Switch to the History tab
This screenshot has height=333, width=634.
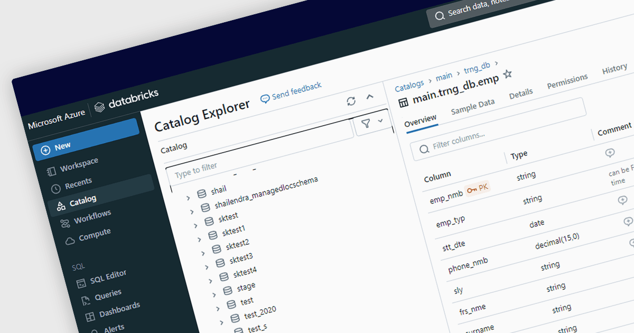(615, 69)
